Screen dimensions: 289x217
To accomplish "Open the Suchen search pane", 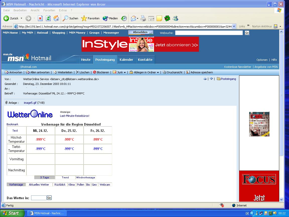I will point(70,18).
